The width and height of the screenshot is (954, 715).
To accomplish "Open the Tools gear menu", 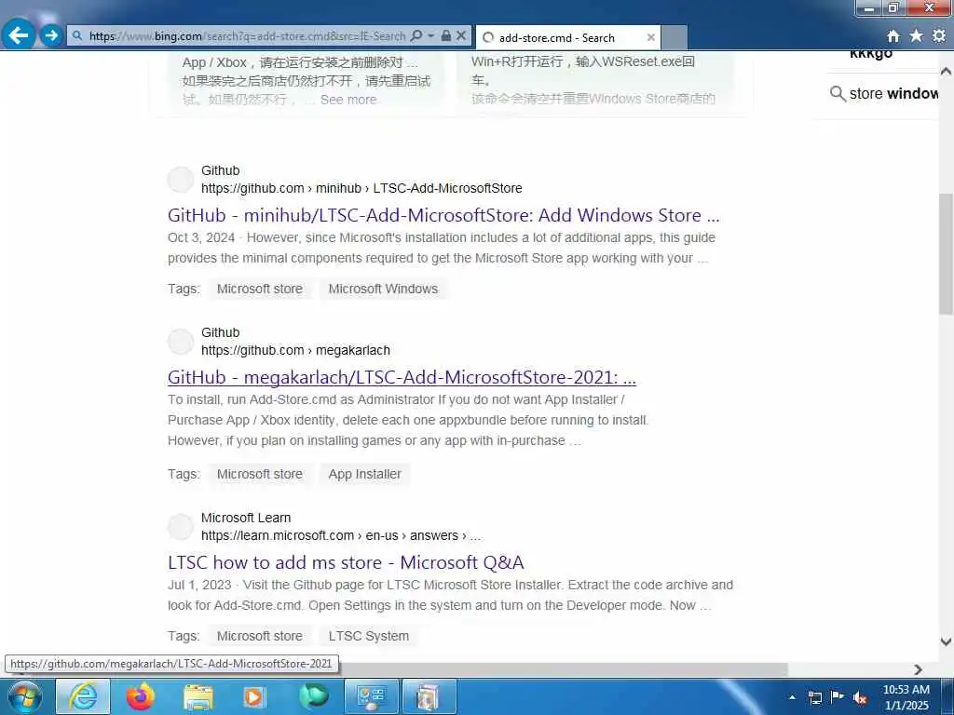I will [x=939, y=36].
